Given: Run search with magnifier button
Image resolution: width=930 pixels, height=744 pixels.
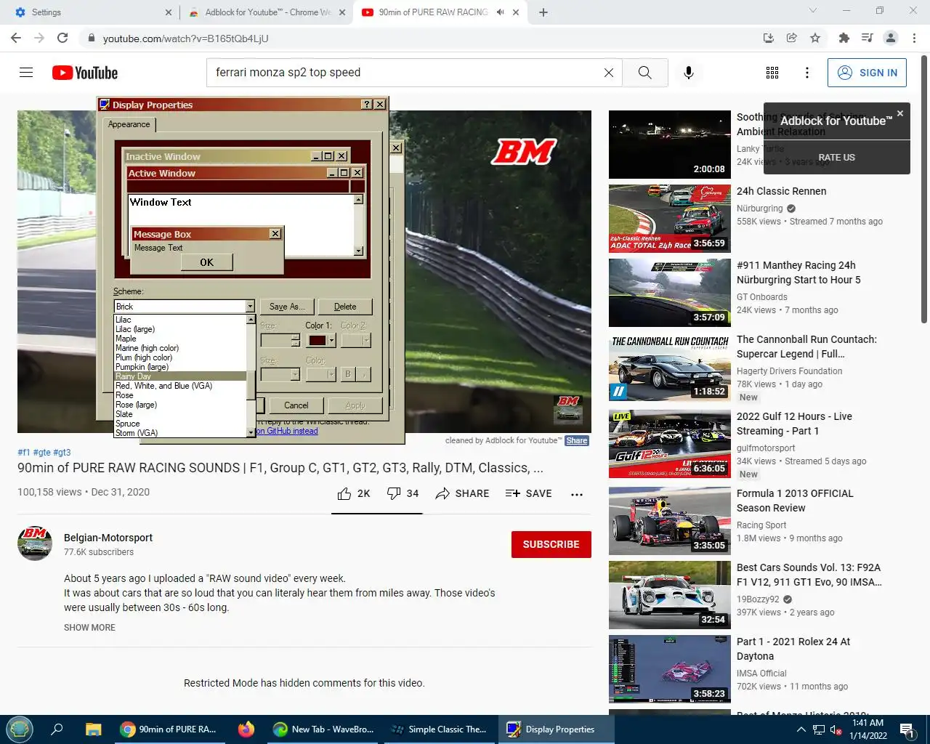Looking at the screenshot, I should click(x=644, y=73).
